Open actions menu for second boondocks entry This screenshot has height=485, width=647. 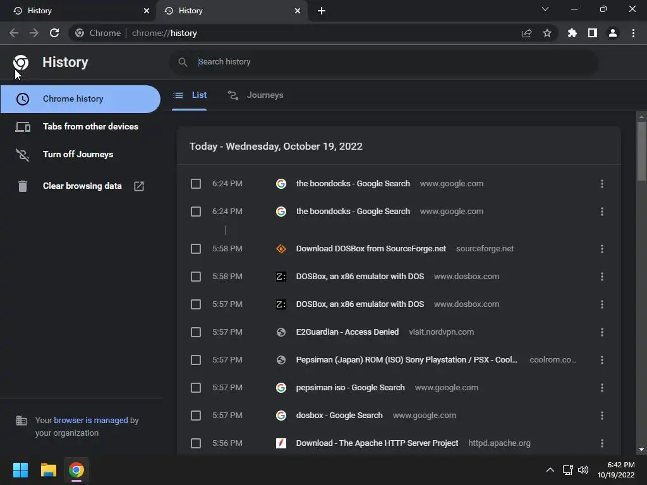(602, 212)
